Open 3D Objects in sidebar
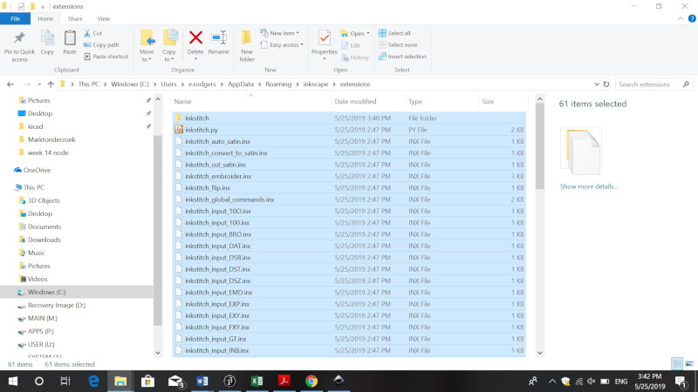698x392 pixels. click(44, 200)
